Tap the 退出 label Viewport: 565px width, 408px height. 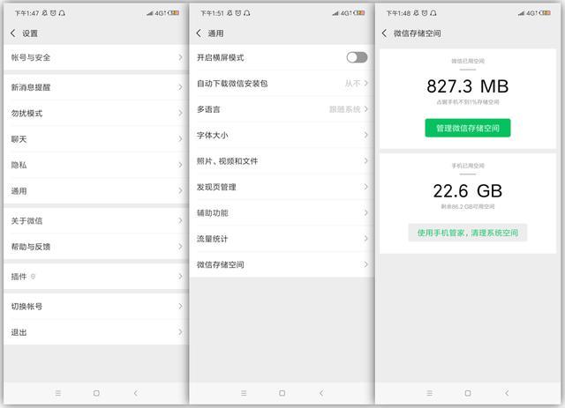(x=19, y=332)
